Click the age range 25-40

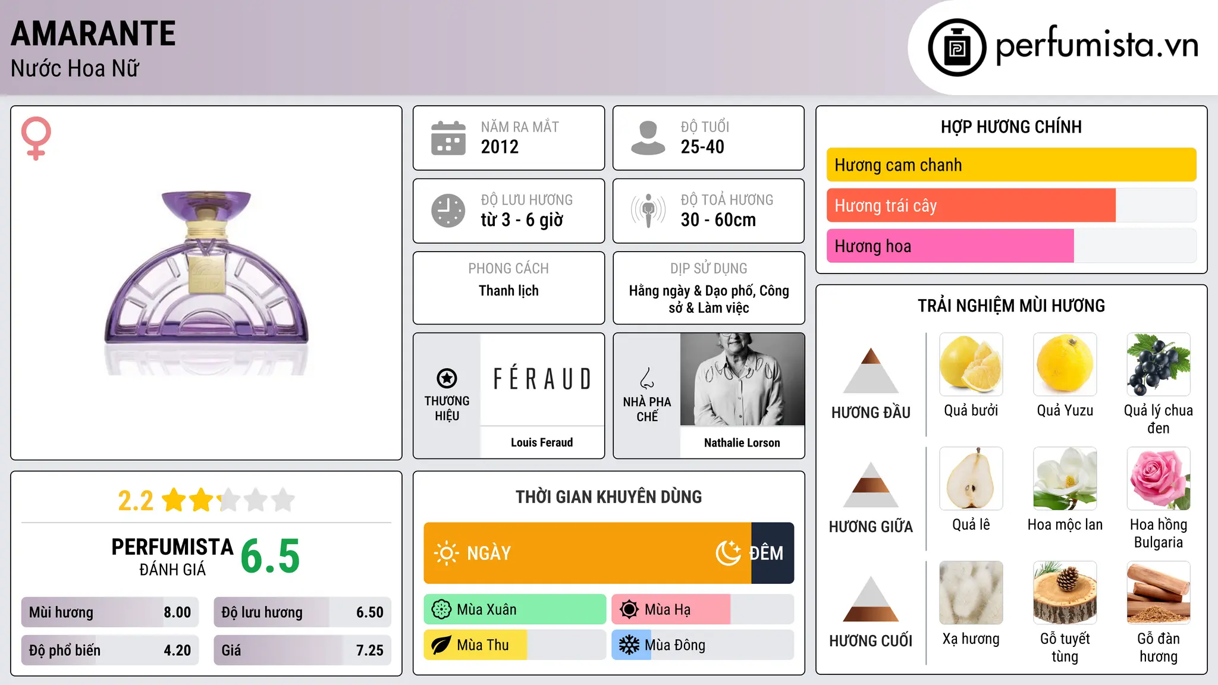point(702,147)
